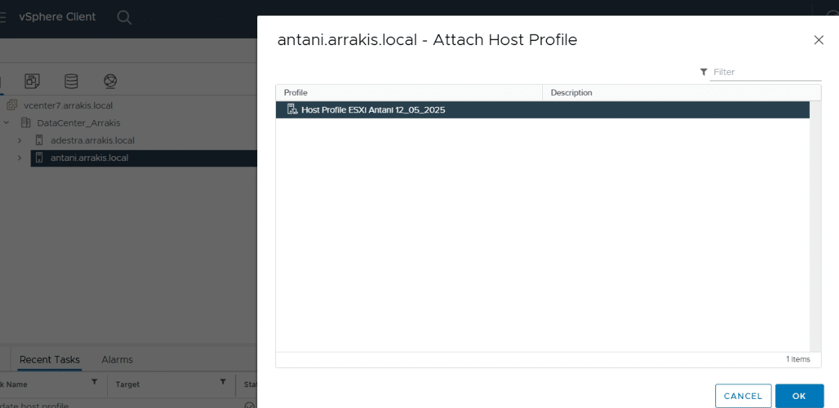Switch to Networking inventory view
The height and width of the screenshot is (408, 839).
[x=110, y=81]
